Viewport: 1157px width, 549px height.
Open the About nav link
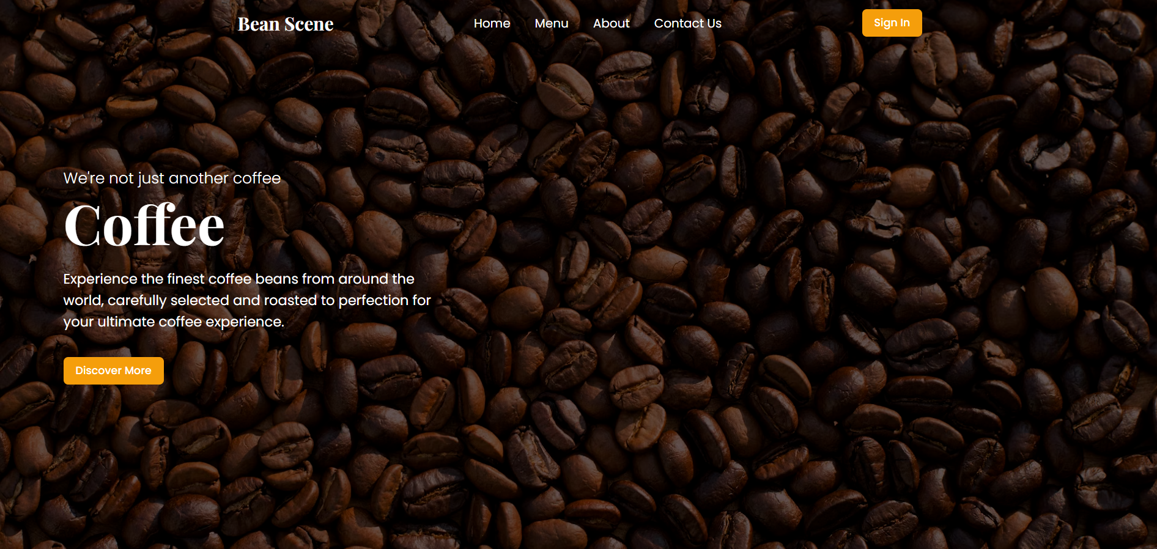tap(611, 23)
